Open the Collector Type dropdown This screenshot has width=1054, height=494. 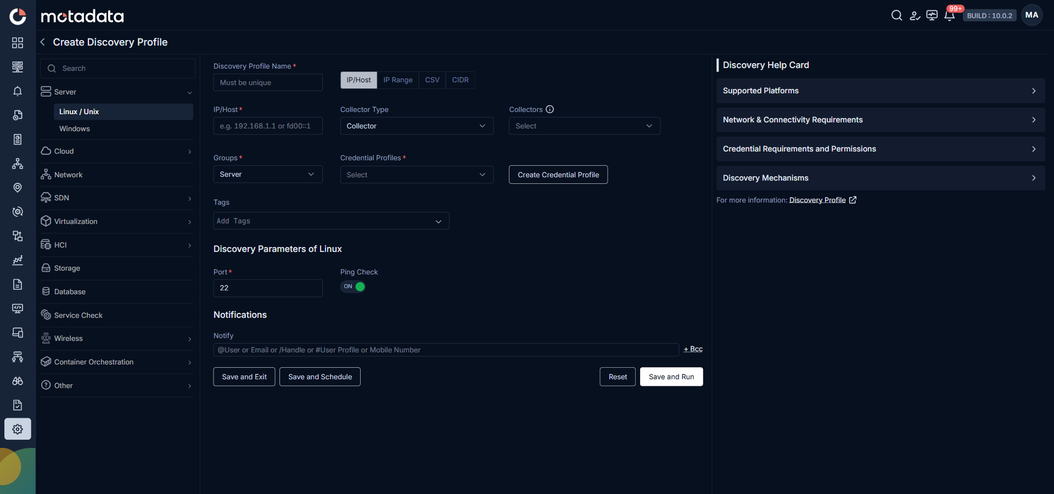coord(417,126)
